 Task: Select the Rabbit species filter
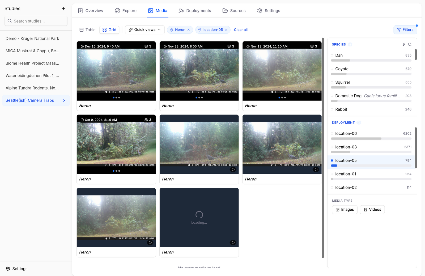point(371,109)
